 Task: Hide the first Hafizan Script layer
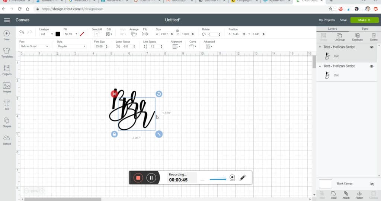[x=371, y=47]
